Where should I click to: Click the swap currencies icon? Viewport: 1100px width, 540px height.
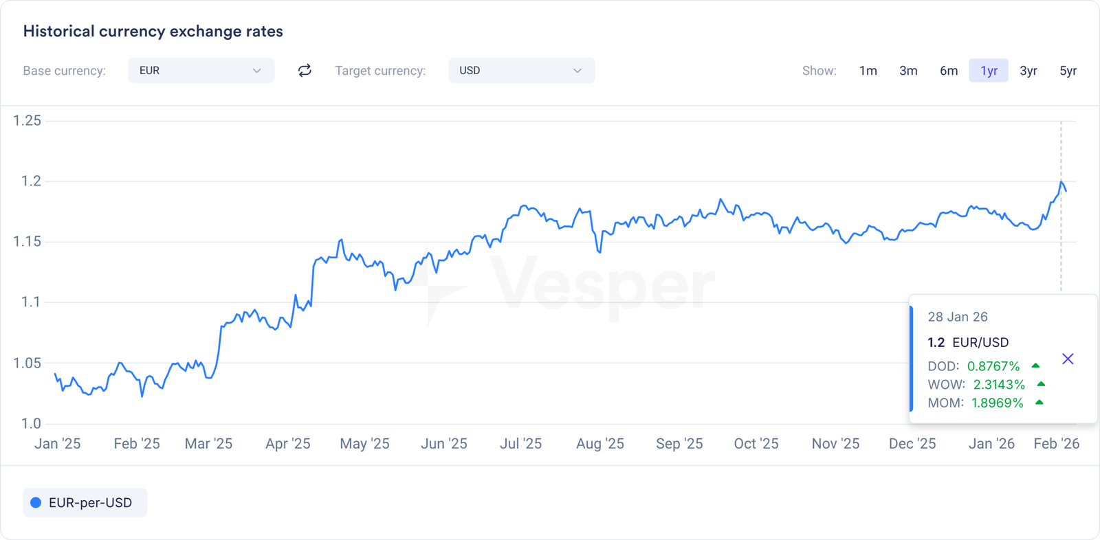pos(305,71)
